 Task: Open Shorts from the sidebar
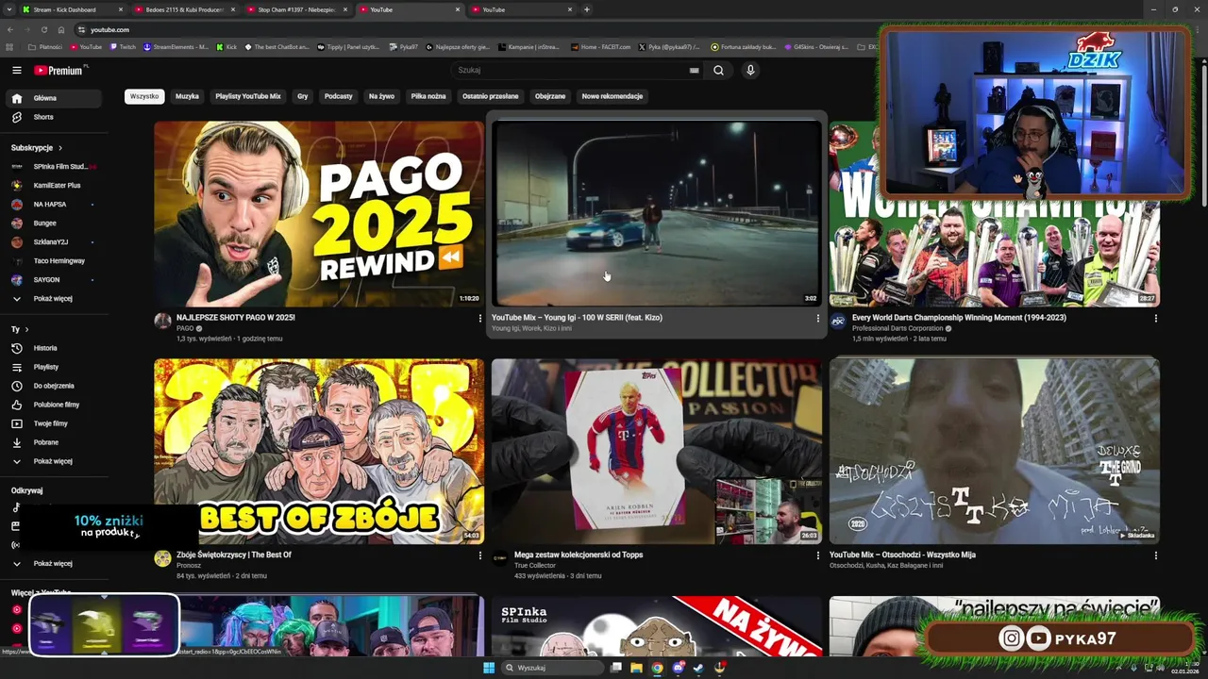coord(53,117)
